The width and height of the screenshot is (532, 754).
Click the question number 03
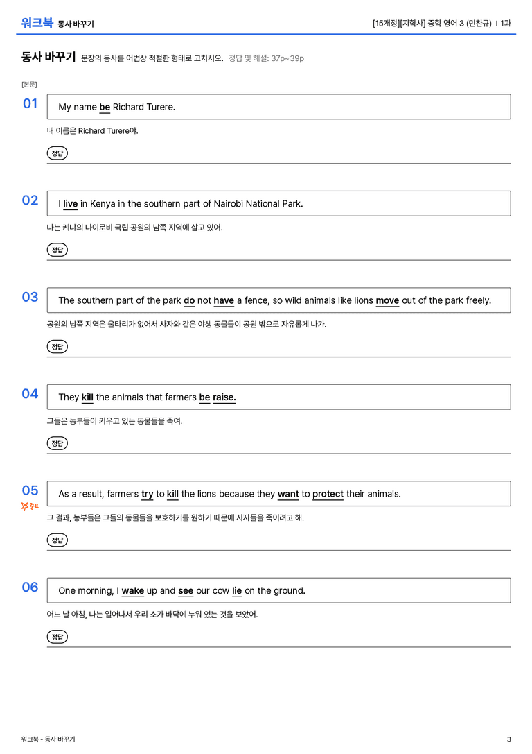30,297
